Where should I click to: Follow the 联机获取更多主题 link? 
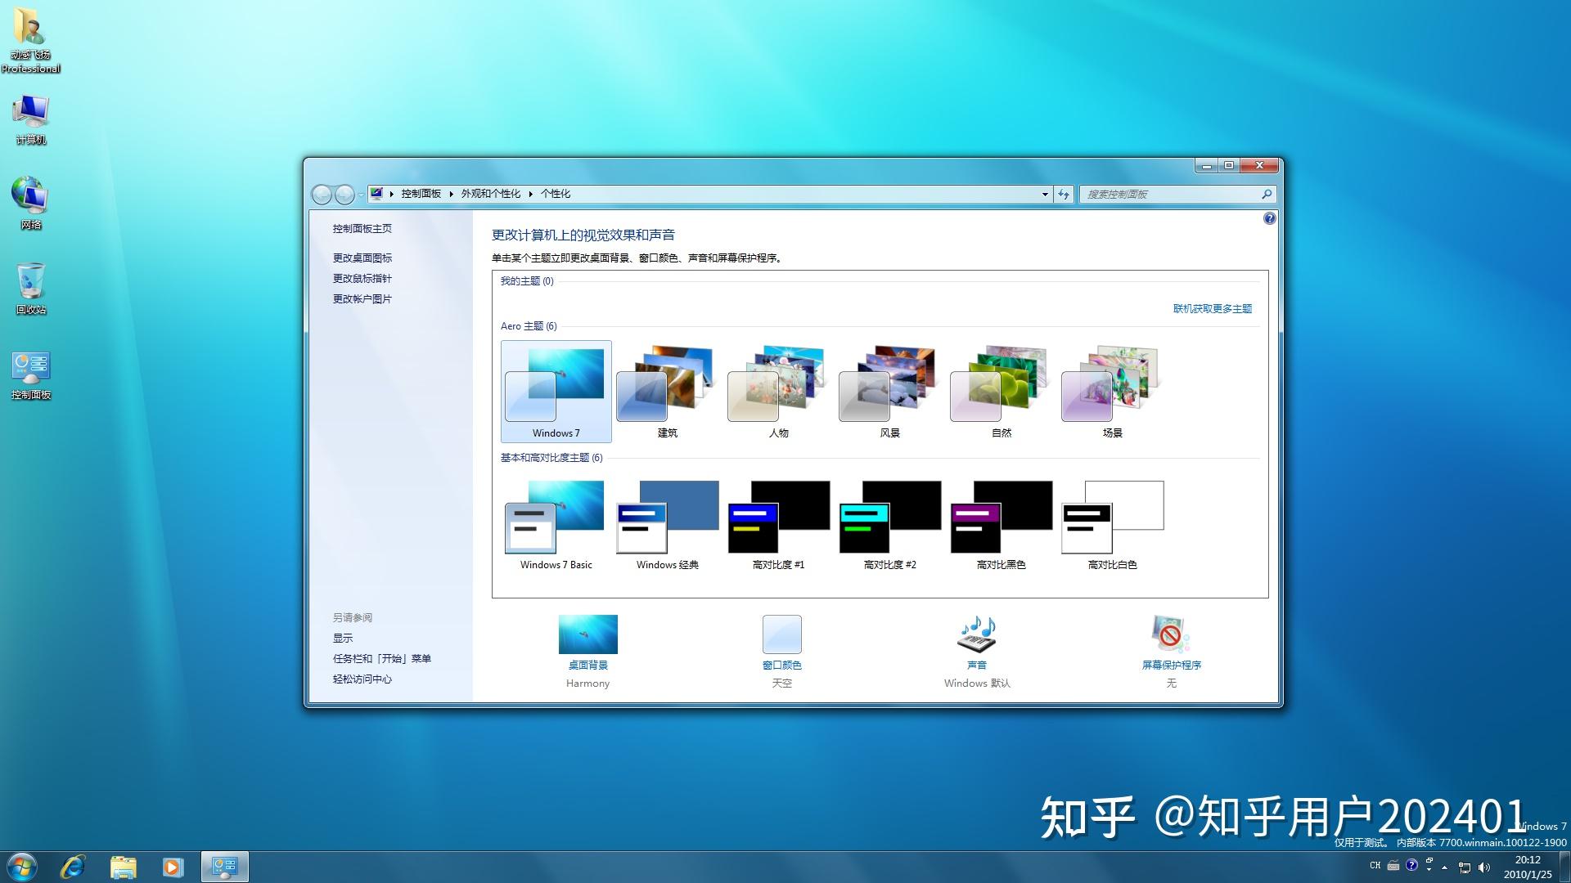point(1211,308)
